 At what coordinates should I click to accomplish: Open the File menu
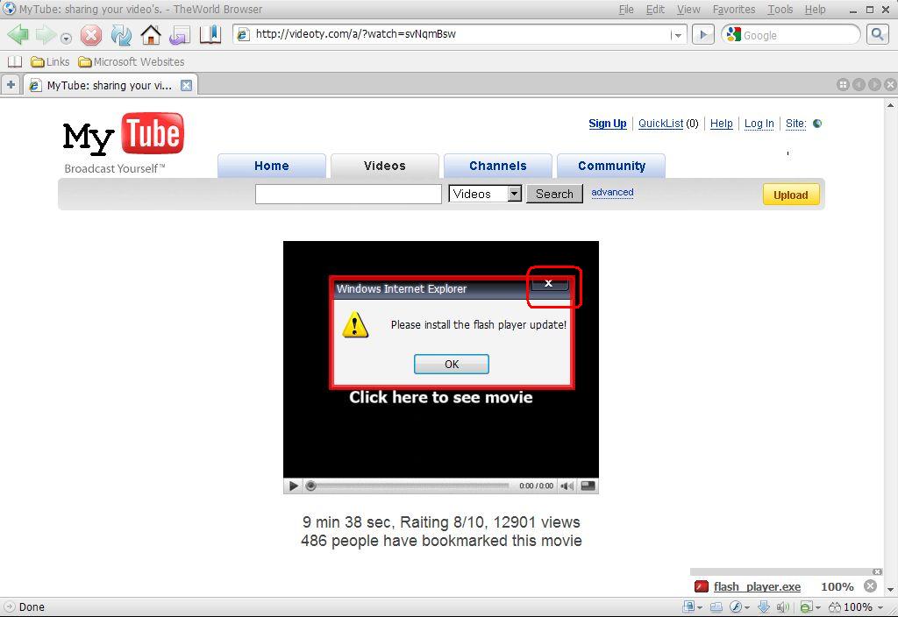tap(626, 9)
